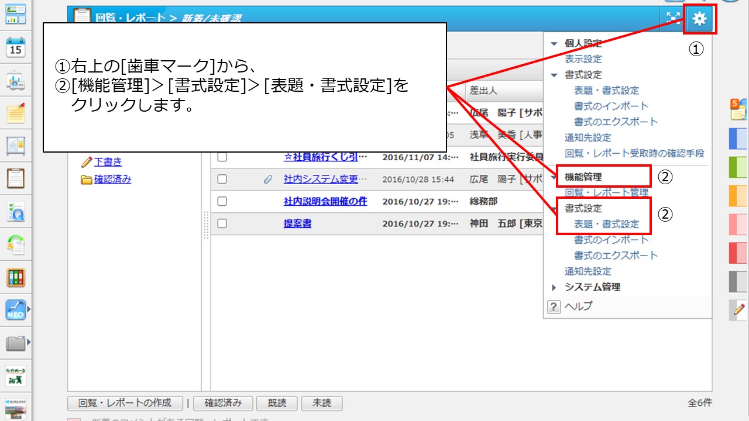Screen dimensions: 749x421
Task: Pick the blue sticky note color
Action: [738, 139]
